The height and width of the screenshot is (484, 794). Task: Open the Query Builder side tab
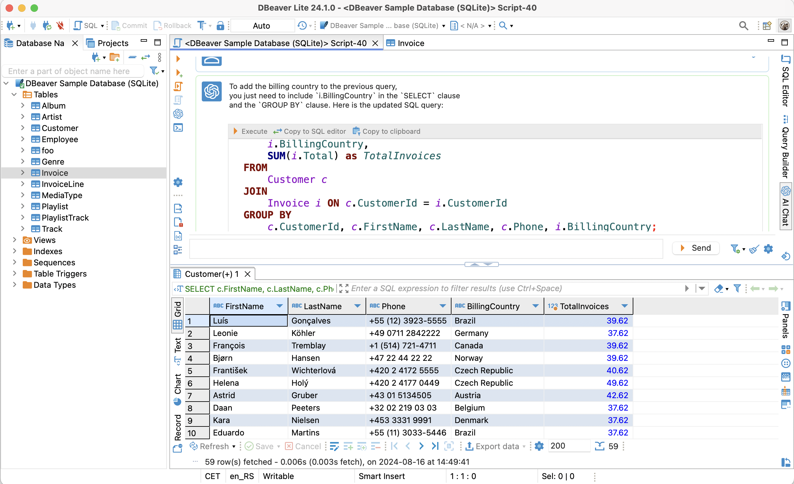pyautogui.click(x=786, y=147)
